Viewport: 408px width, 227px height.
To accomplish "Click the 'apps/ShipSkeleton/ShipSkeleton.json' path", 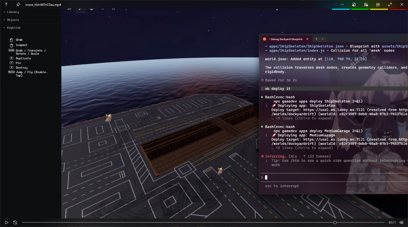I will click(x=306, y=46).
